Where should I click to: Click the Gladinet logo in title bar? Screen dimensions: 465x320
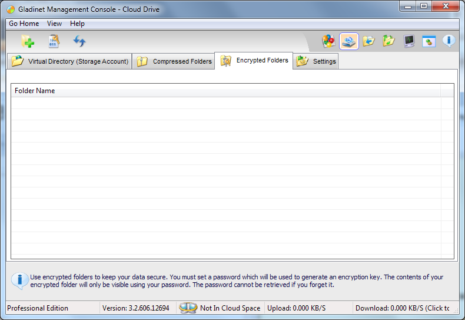11,9
